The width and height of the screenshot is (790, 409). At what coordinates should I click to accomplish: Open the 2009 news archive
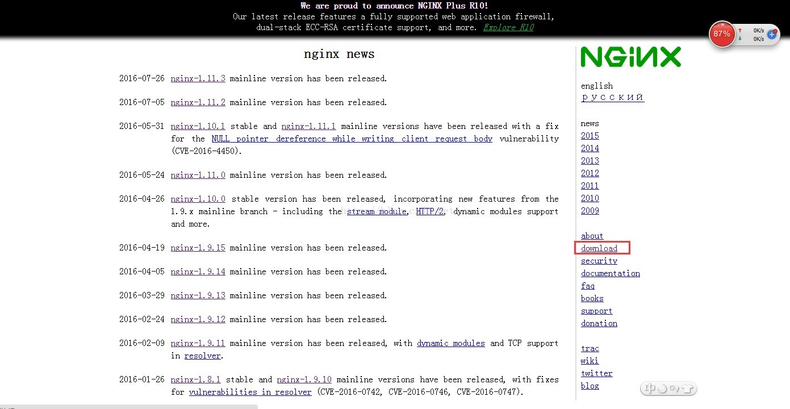tap(590, 211)
